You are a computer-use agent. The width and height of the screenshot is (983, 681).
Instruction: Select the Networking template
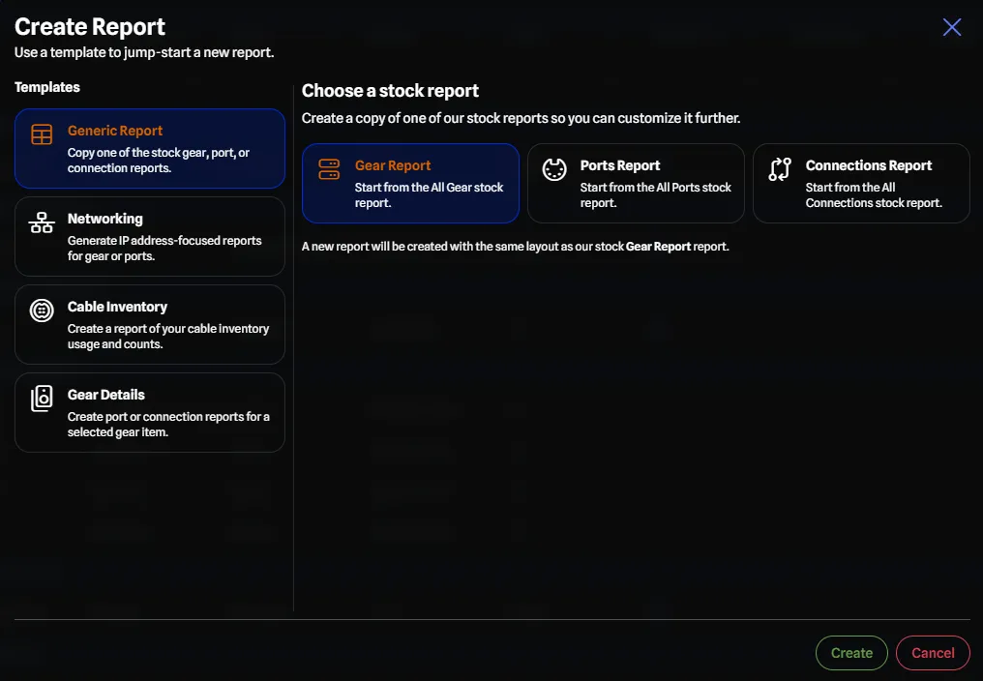pos(150,236)
